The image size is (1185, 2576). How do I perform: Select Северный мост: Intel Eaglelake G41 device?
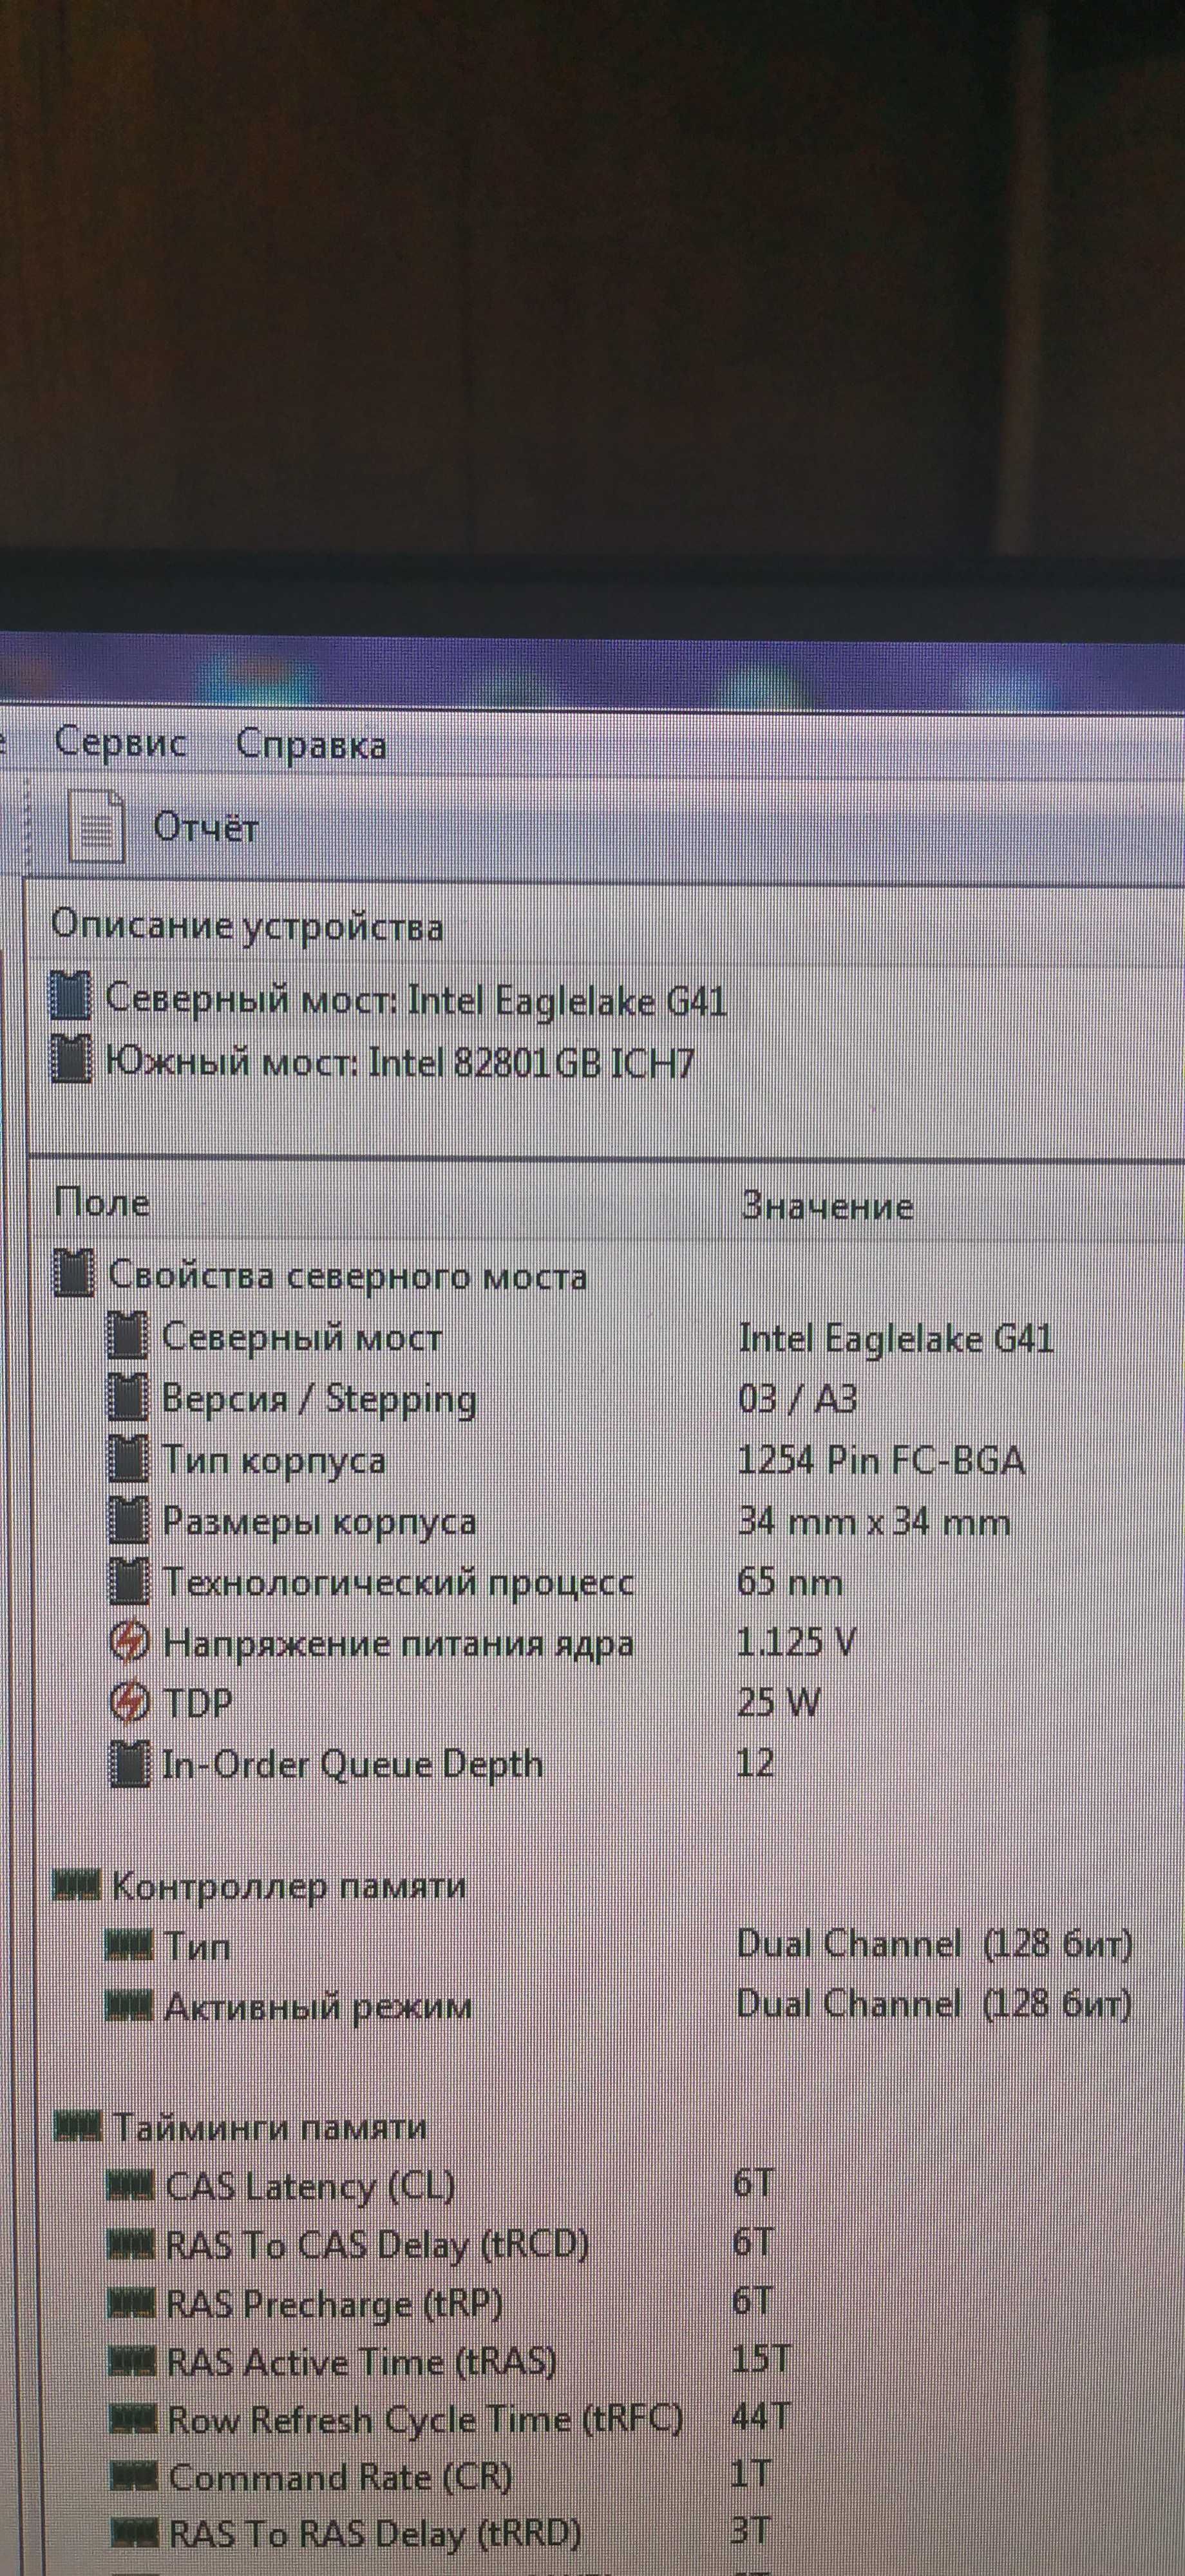[389, 999]
